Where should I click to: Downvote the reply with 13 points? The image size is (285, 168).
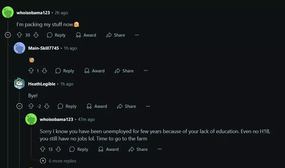click(x=58, y=149)
